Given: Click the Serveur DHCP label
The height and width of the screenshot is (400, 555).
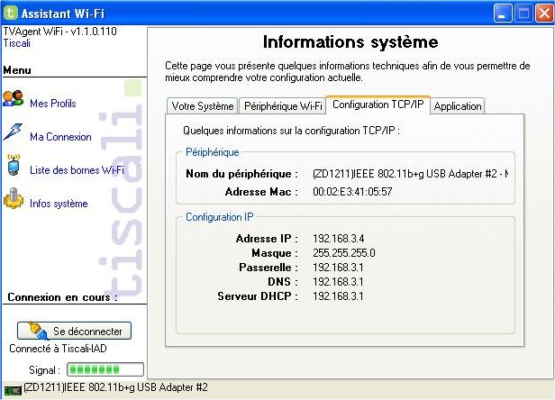Looking at the screenshot, I should [x=258, y=296].
